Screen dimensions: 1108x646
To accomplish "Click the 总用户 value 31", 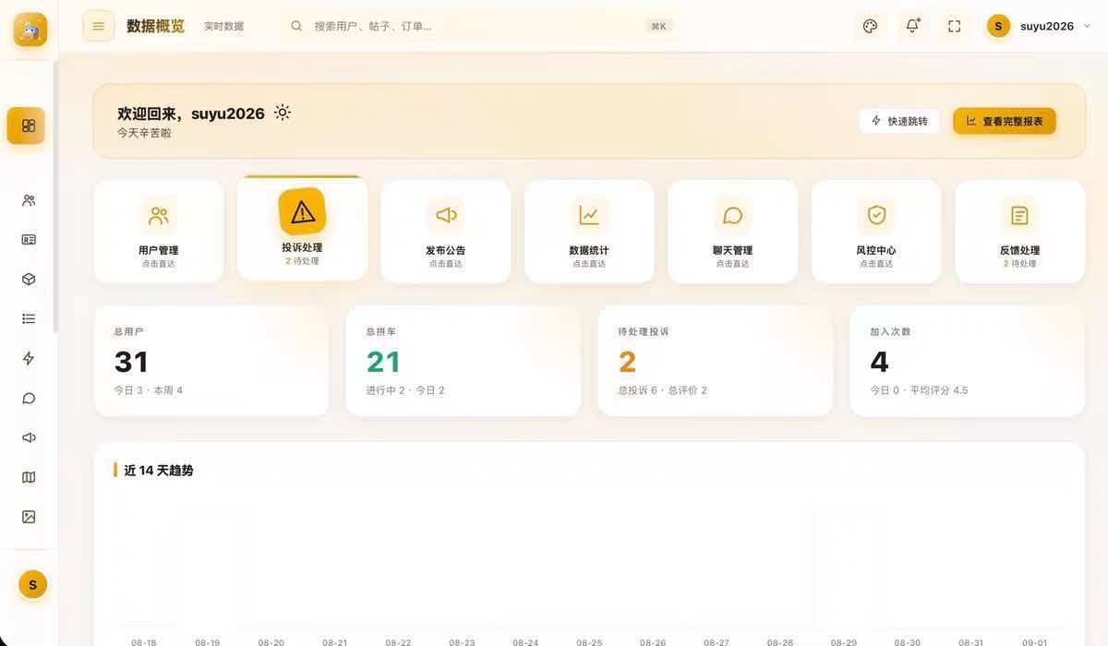I will (x=132, y=361).
